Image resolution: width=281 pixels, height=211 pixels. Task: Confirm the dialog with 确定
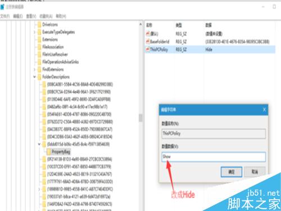pyautogui.click(x=232, y=172)
